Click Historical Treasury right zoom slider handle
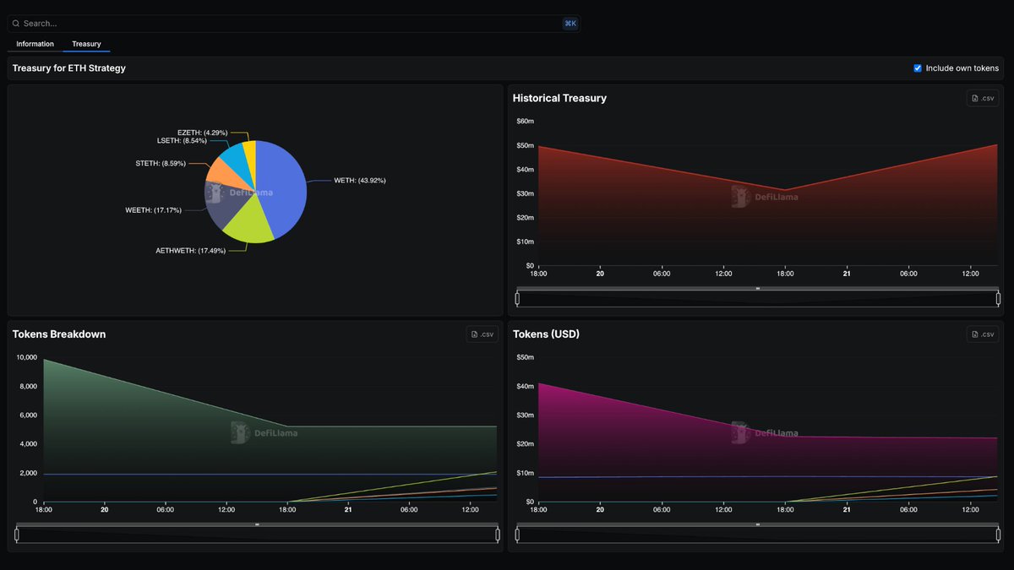1014x570 pixels. (x=998, y=298)
